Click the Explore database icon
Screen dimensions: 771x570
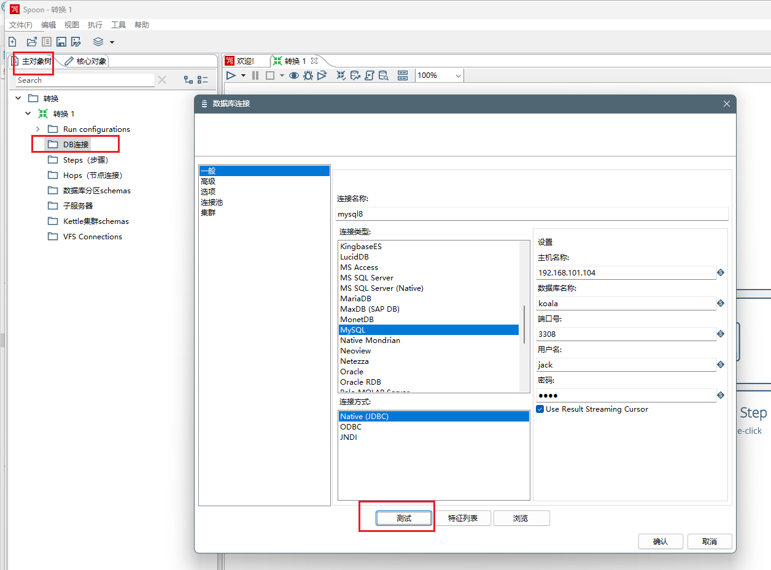(x=384, y=75)
